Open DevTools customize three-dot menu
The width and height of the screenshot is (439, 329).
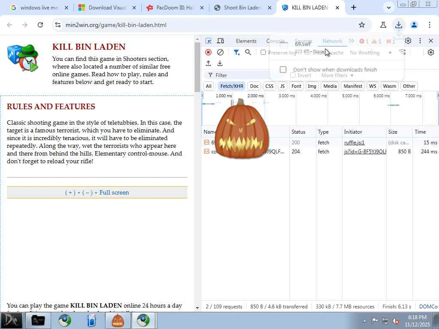tap(420, 41)
